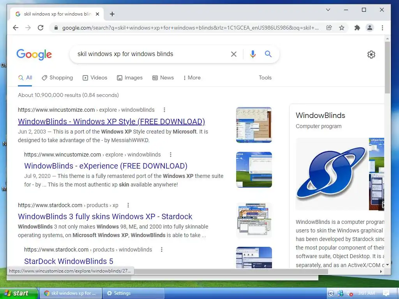Open the Chrome profile avatar
The width and height of the screenshot is (399, 299).
(370, 28)
